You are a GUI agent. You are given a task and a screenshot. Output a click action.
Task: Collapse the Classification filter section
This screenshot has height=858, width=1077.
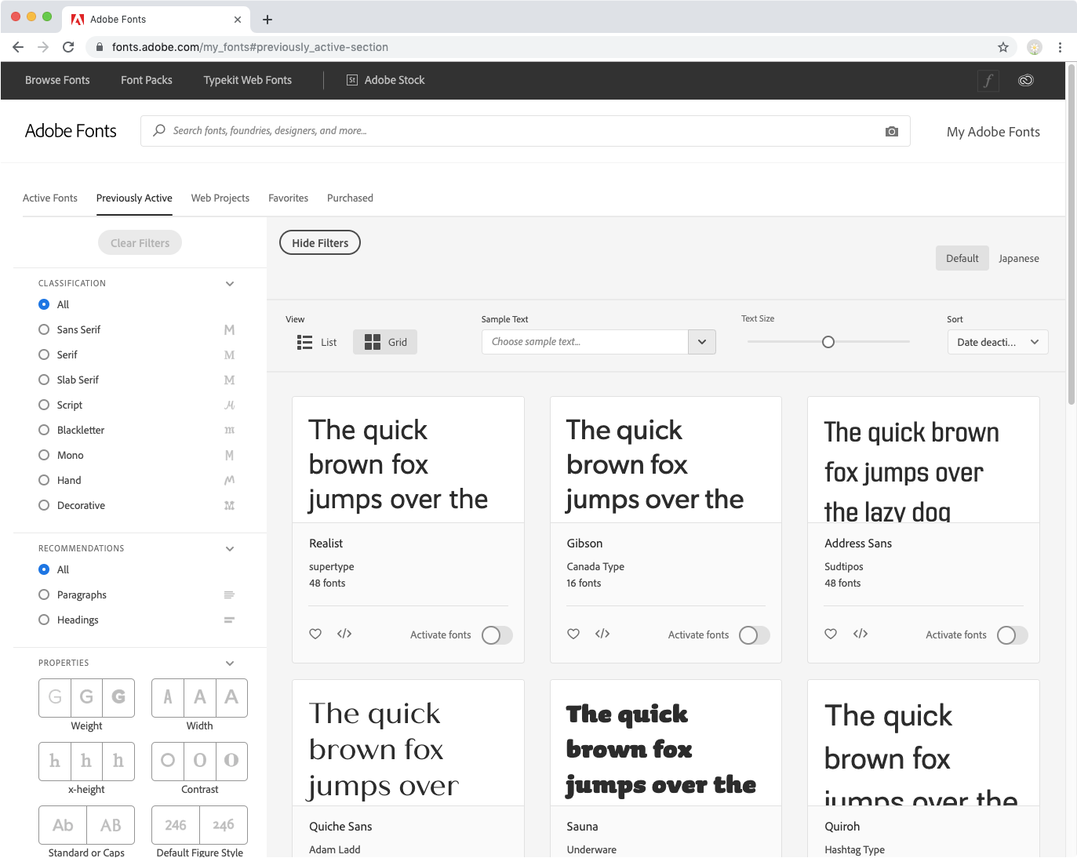click(x=230, y=284)
